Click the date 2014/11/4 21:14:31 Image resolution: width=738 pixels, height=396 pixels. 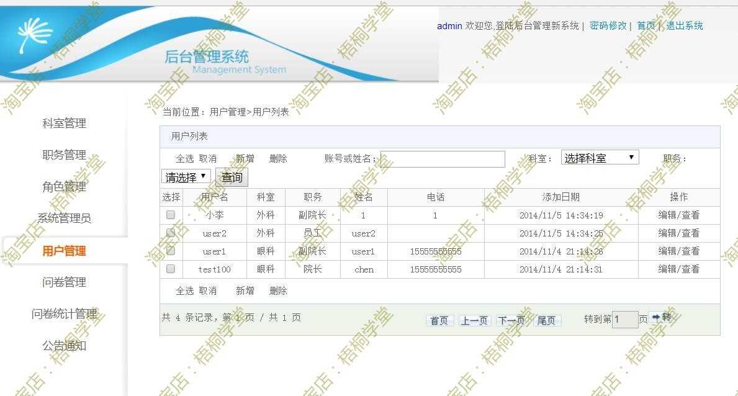point(561,269)
